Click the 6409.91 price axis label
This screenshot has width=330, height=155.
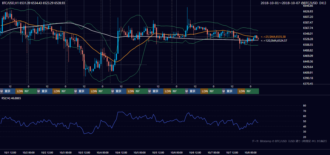point(308,73)
